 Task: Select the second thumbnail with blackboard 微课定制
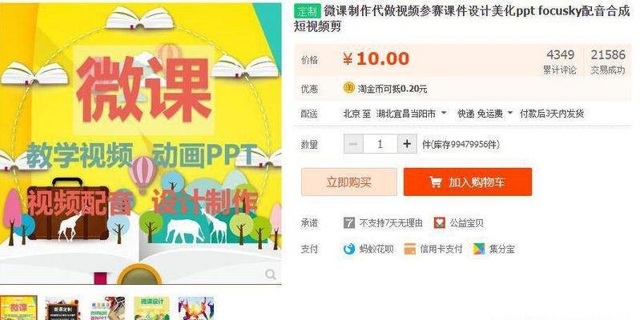click(62, 309)
